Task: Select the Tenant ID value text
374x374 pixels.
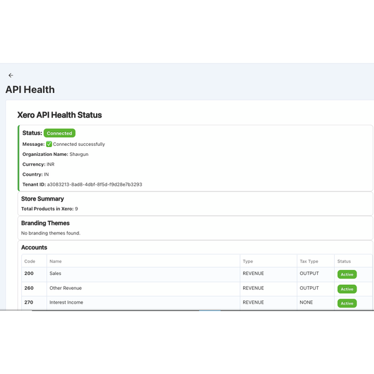Action: 94,185
